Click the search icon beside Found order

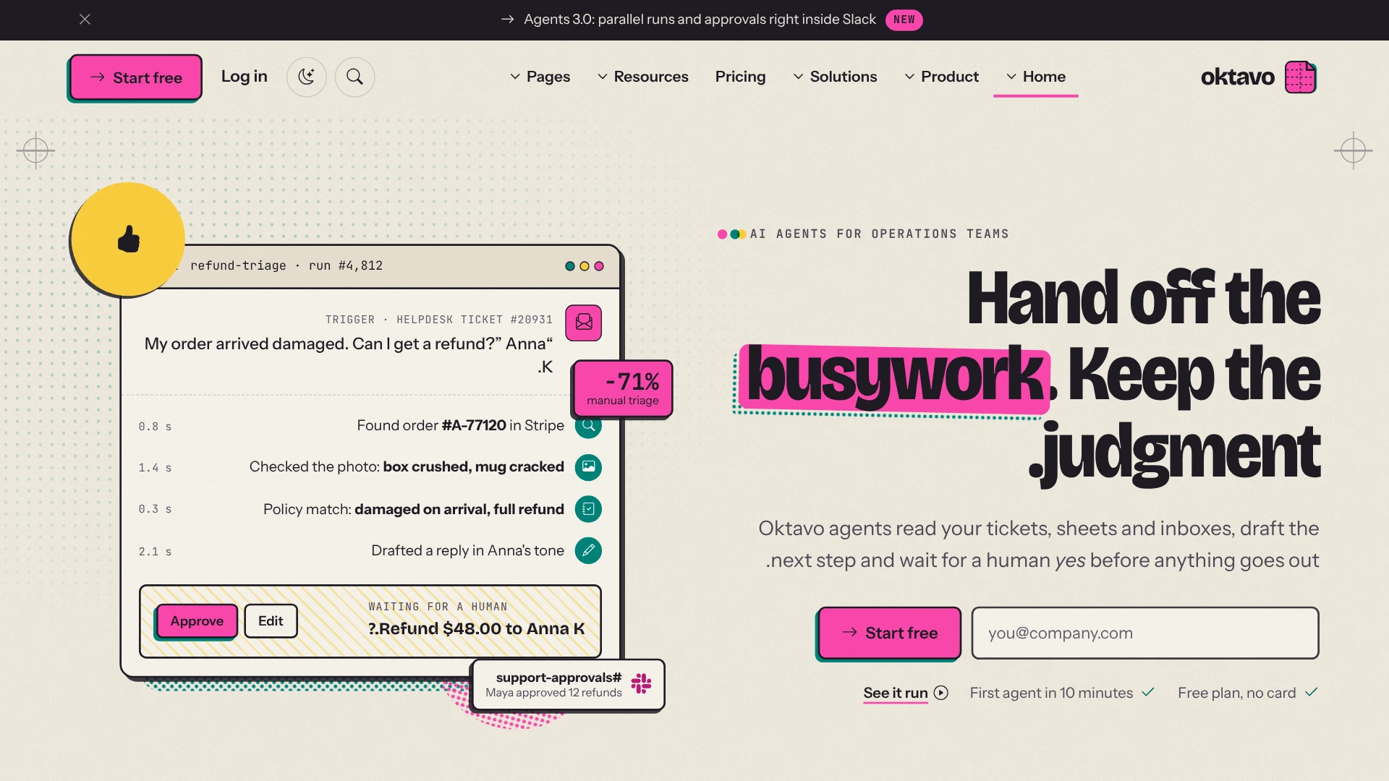588,425
